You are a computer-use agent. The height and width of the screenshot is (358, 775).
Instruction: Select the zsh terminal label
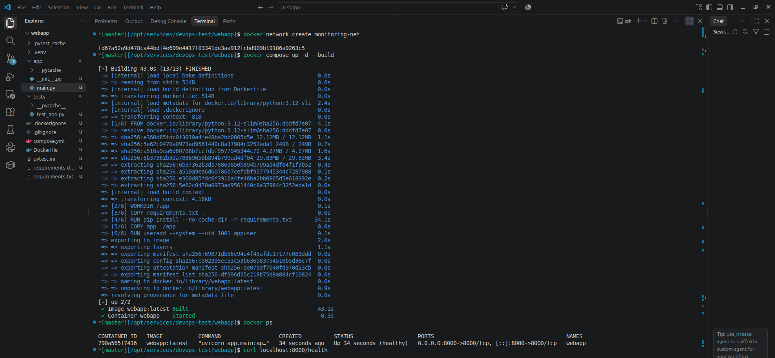[624, 21]
